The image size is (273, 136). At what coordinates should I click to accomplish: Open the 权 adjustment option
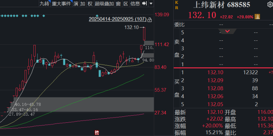(x=90, y=3)
